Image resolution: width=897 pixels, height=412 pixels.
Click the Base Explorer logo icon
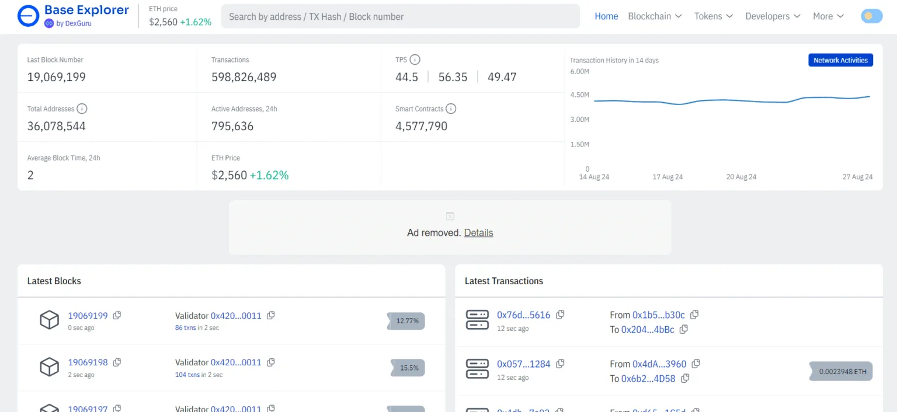click(28, 16)
